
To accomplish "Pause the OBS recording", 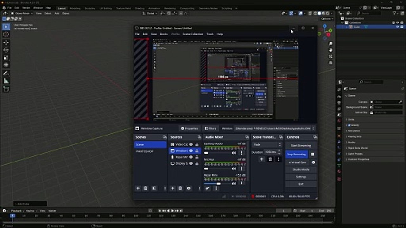I will pyautogui.click(x=313, y=155).
